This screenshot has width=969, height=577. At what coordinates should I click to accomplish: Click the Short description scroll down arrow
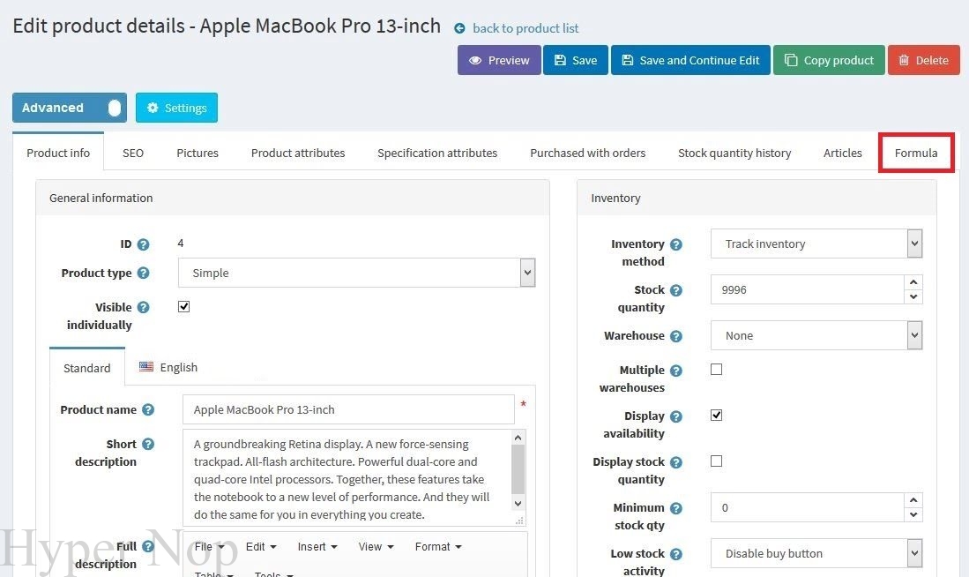518,504
